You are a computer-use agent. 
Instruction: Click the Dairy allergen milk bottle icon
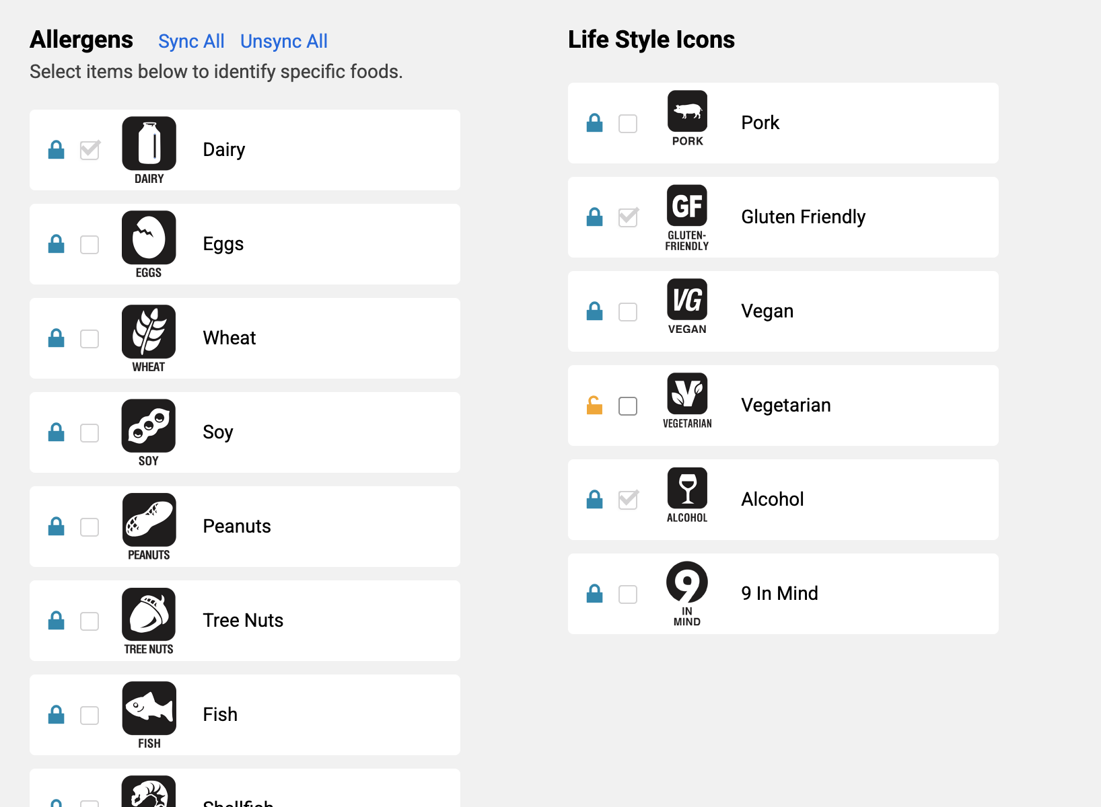click(x=149, y=144)
